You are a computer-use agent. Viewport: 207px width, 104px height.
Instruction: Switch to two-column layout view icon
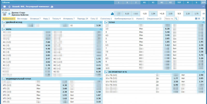[x=196, y=19]
